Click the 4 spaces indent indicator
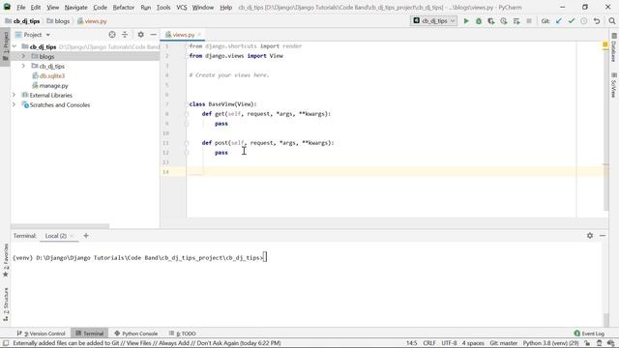The image size is (619, 348). pos(473,343)
